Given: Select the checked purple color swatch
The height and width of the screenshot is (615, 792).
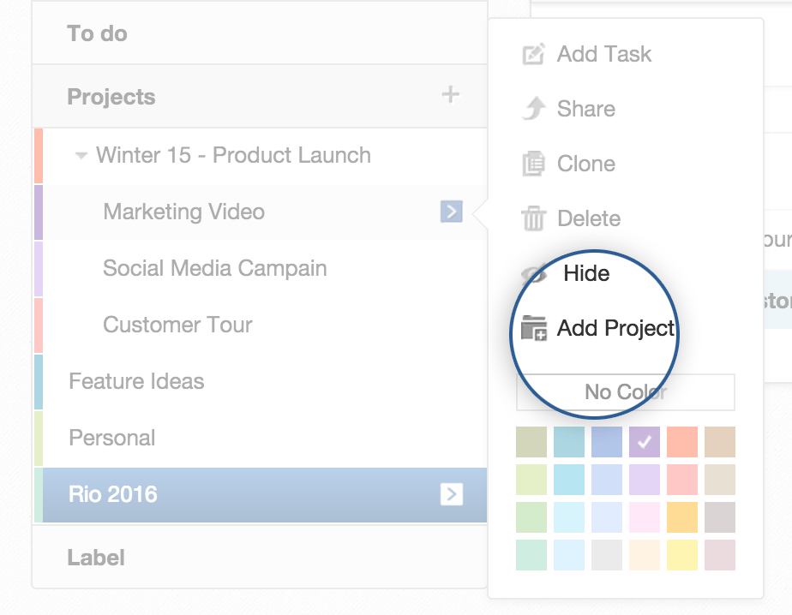Looking at the screenshot, I should tap(644, 442).
